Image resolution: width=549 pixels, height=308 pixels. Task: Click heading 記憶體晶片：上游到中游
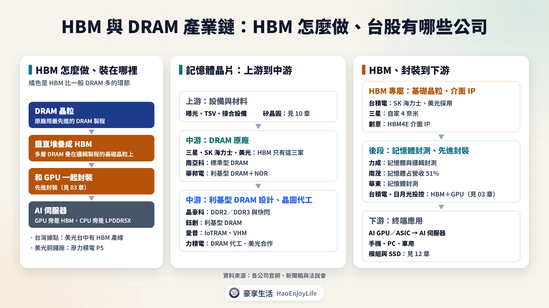click(239, 70)
